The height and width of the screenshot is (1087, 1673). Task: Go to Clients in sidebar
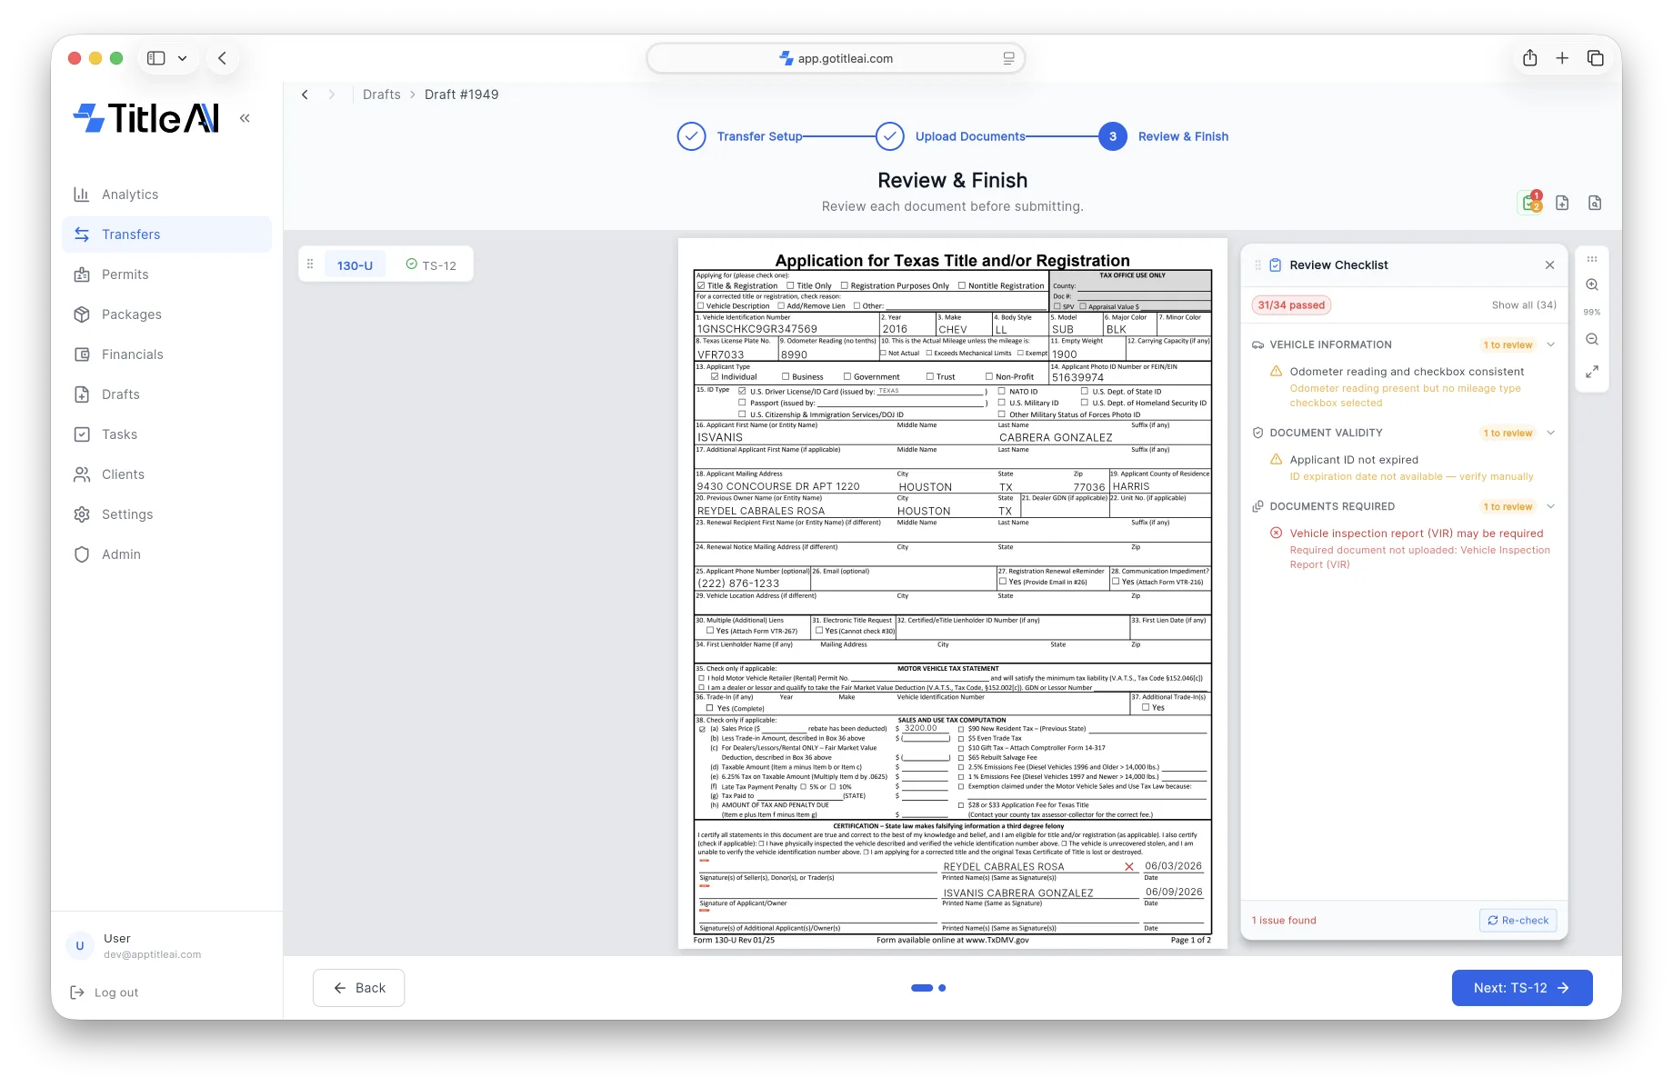[166, 474]
